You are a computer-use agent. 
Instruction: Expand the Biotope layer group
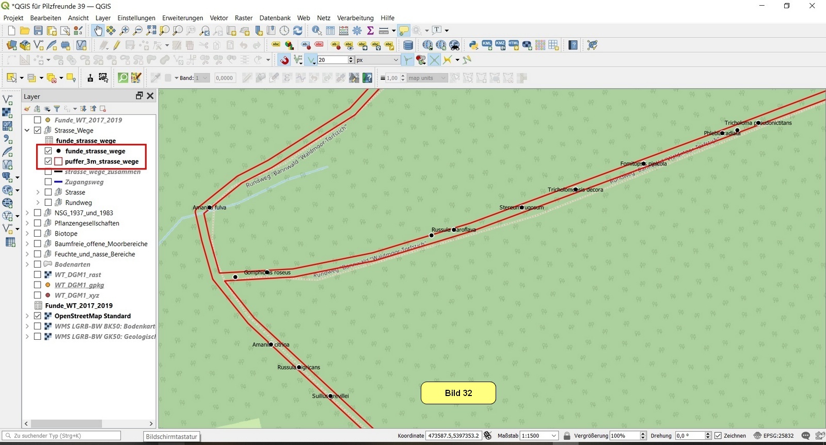point(27,234)
